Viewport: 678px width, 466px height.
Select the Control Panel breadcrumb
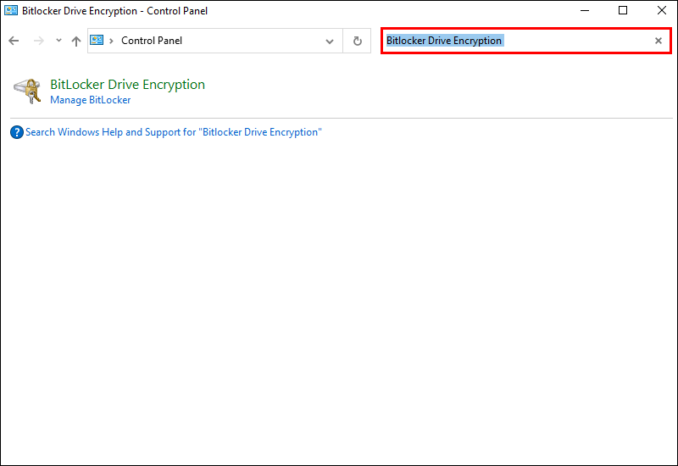pos(152,41)
